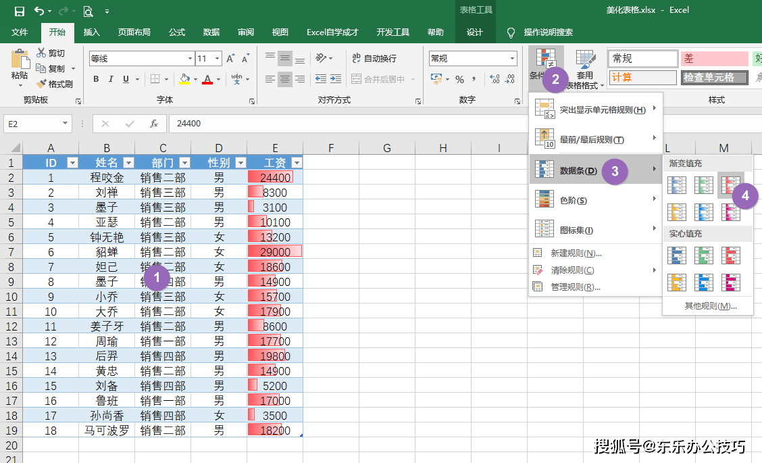Screen dimensions: 762x463
Task: Toggle wrap text (自动换行)
Action: [x=375, y=58]
